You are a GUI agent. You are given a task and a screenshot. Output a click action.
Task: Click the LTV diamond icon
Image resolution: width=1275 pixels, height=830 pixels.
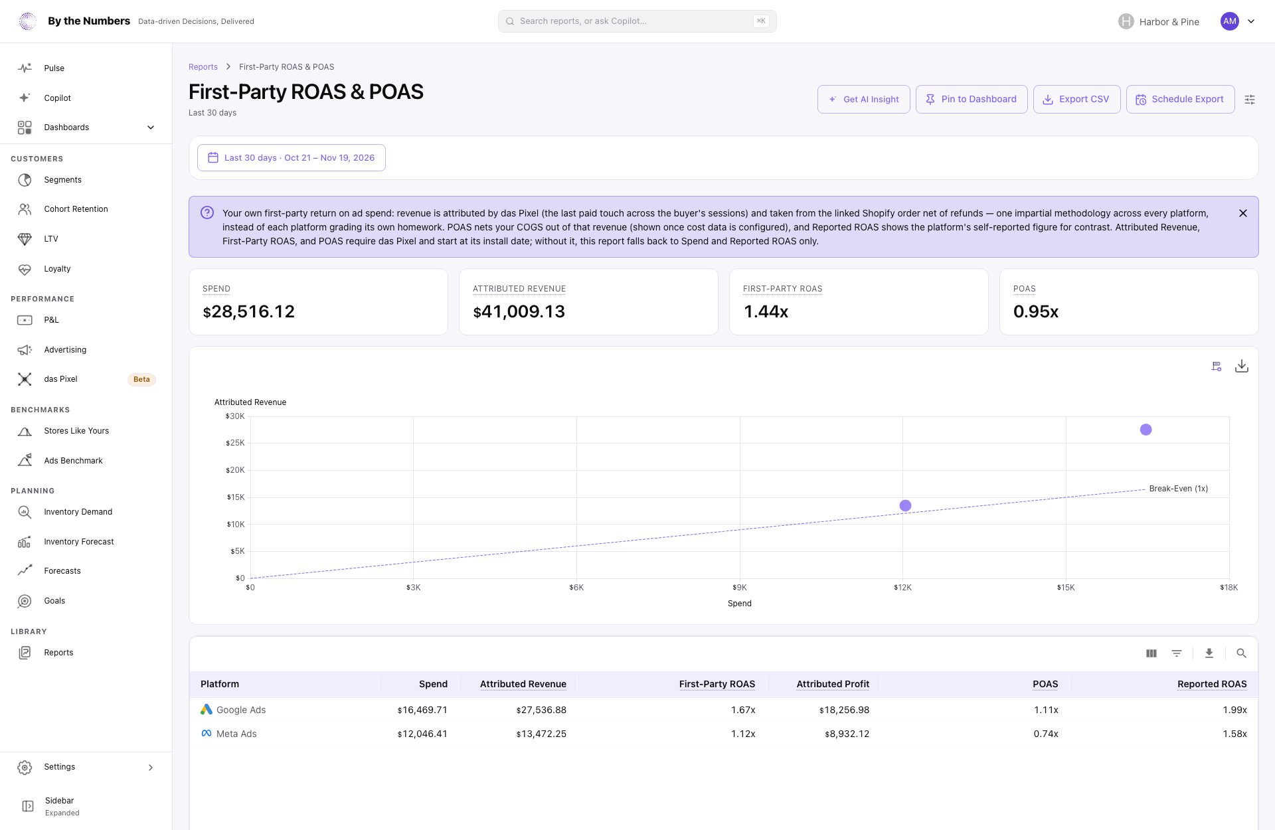pos(25,239)
